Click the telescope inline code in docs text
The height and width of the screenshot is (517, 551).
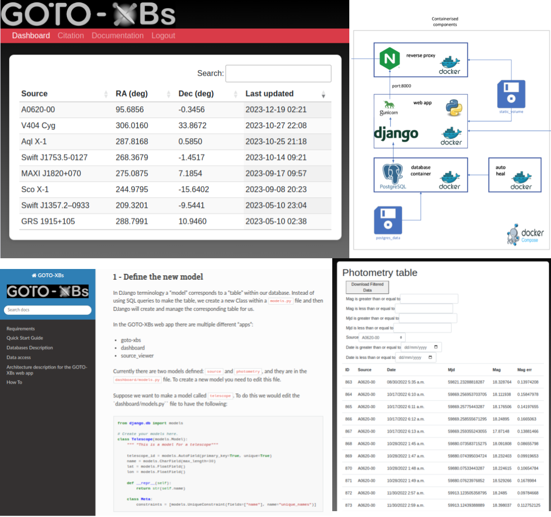click(x=220, y=396)
